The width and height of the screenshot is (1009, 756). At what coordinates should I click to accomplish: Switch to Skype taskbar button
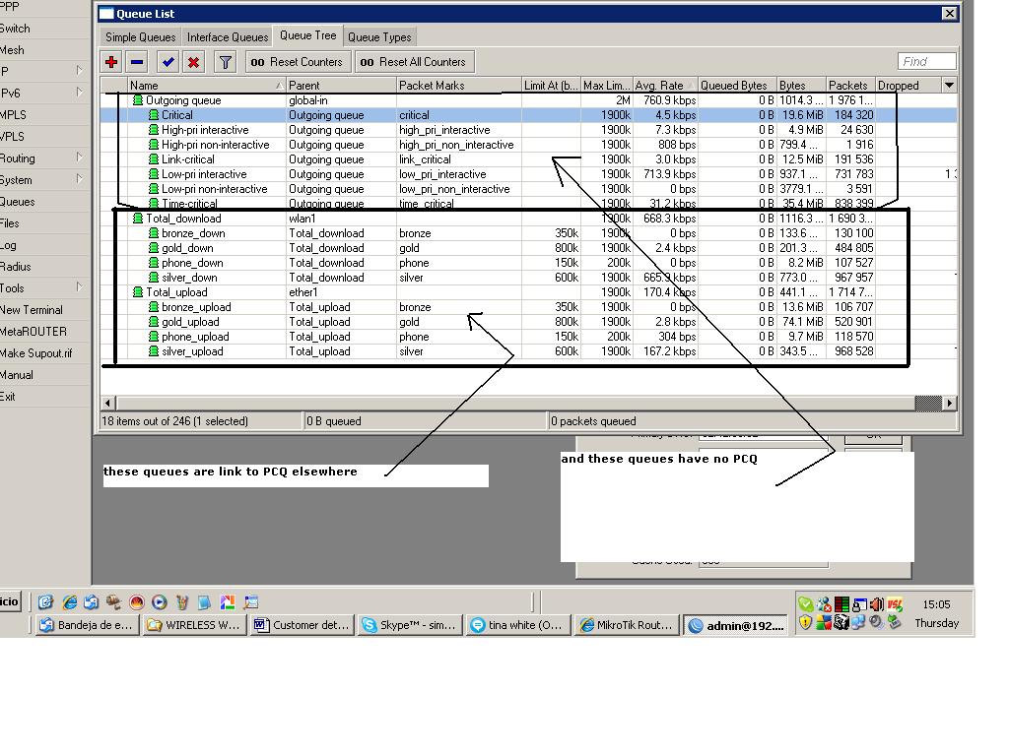(410, 625)
